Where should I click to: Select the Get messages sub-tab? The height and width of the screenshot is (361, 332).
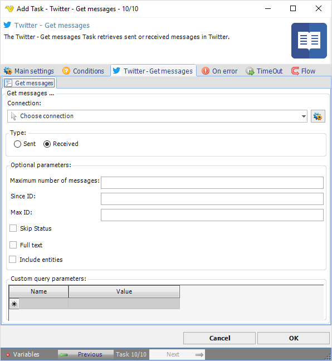click(x=30, y=83)
